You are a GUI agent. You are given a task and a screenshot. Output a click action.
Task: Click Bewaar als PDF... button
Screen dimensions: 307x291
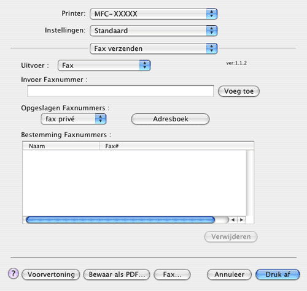117,274
